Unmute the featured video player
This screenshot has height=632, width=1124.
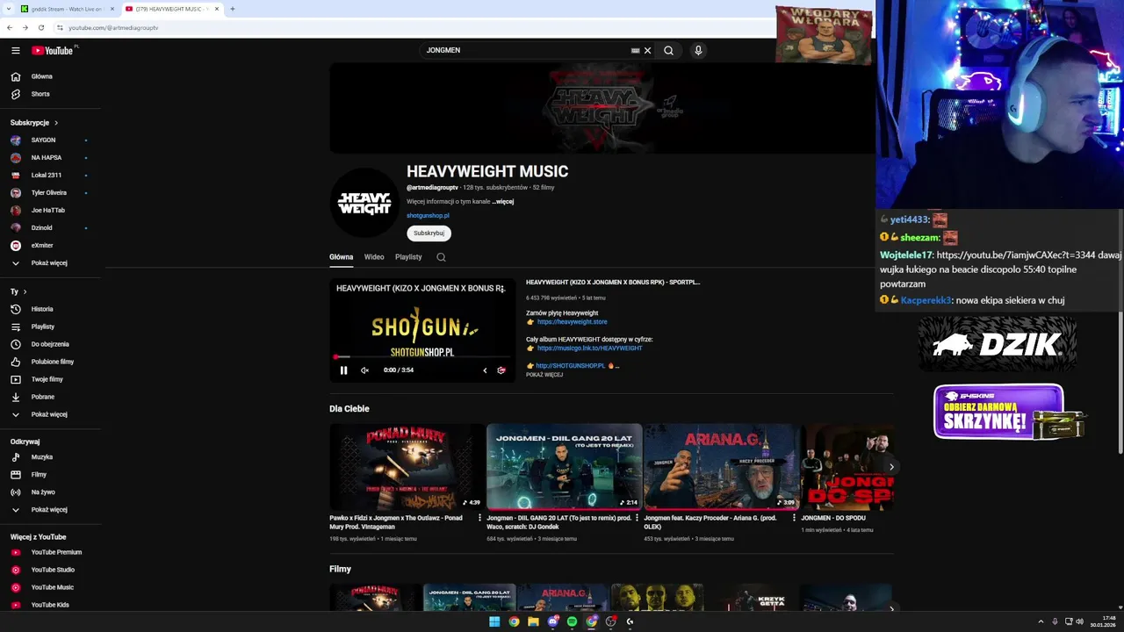[364, 370]
